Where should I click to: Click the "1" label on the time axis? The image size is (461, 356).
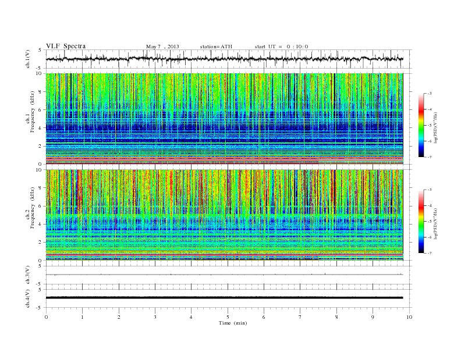tap(82, 317)
